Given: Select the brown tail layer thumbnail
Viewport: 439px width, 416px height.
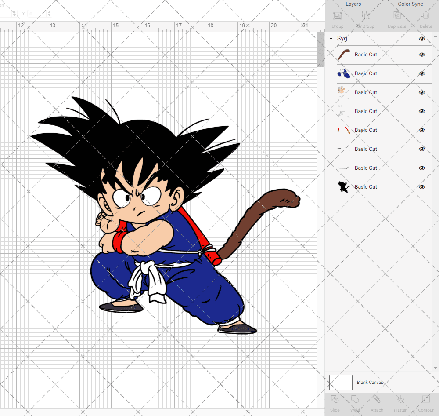Looking at the screenshot, I should (344, 55).
